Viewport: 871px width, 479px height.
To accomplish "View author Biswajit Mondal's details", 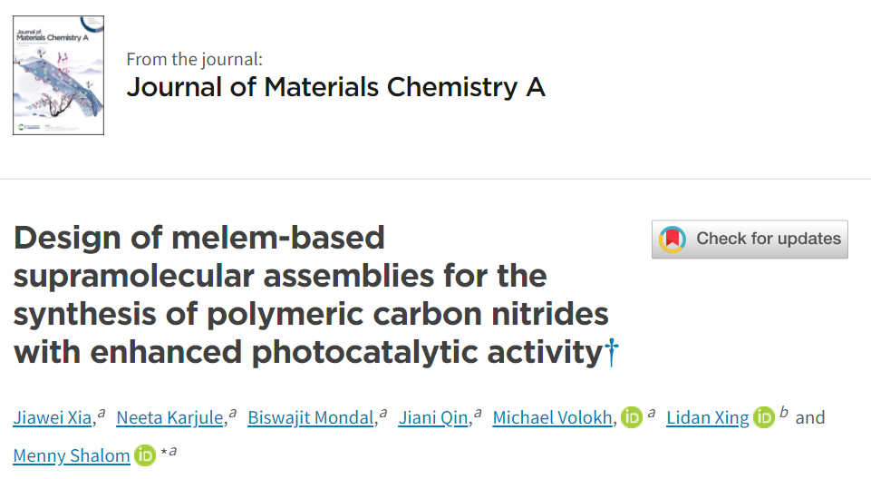I will click(311, 418).
